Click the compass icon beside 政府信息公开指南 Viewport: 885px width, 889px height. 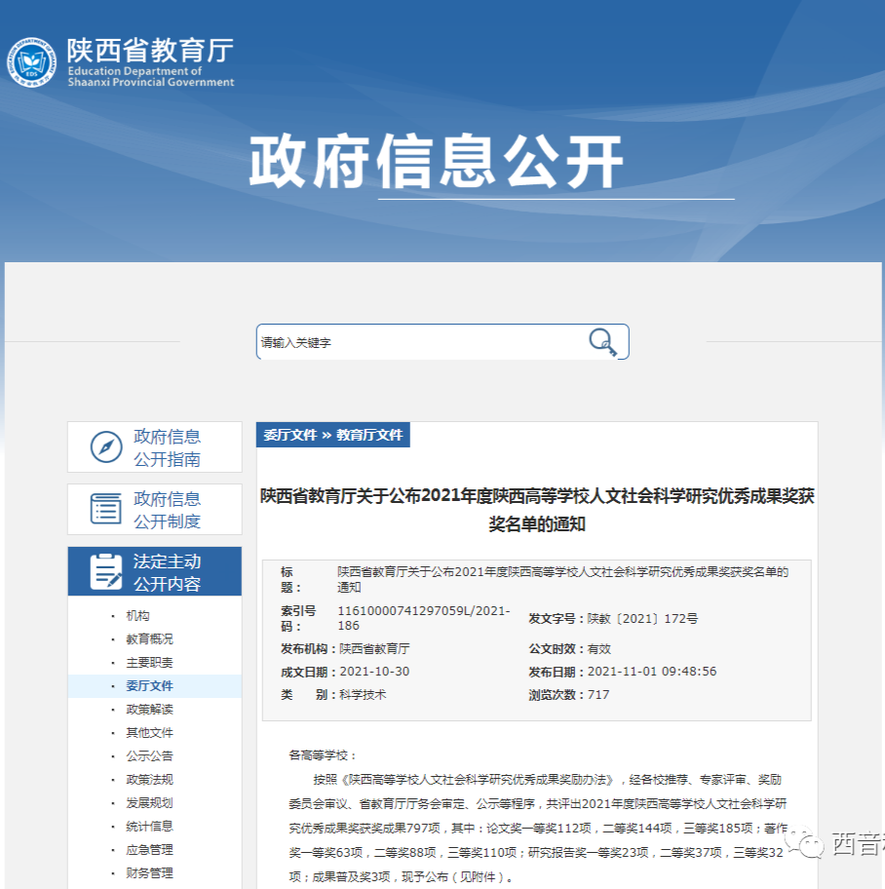(x=103, y=446)
